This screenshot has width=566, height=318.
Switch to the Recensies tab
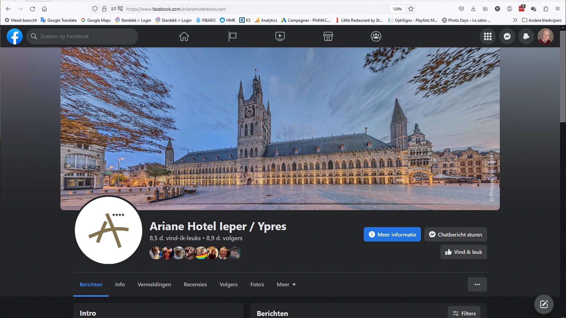tap(195, 284)
